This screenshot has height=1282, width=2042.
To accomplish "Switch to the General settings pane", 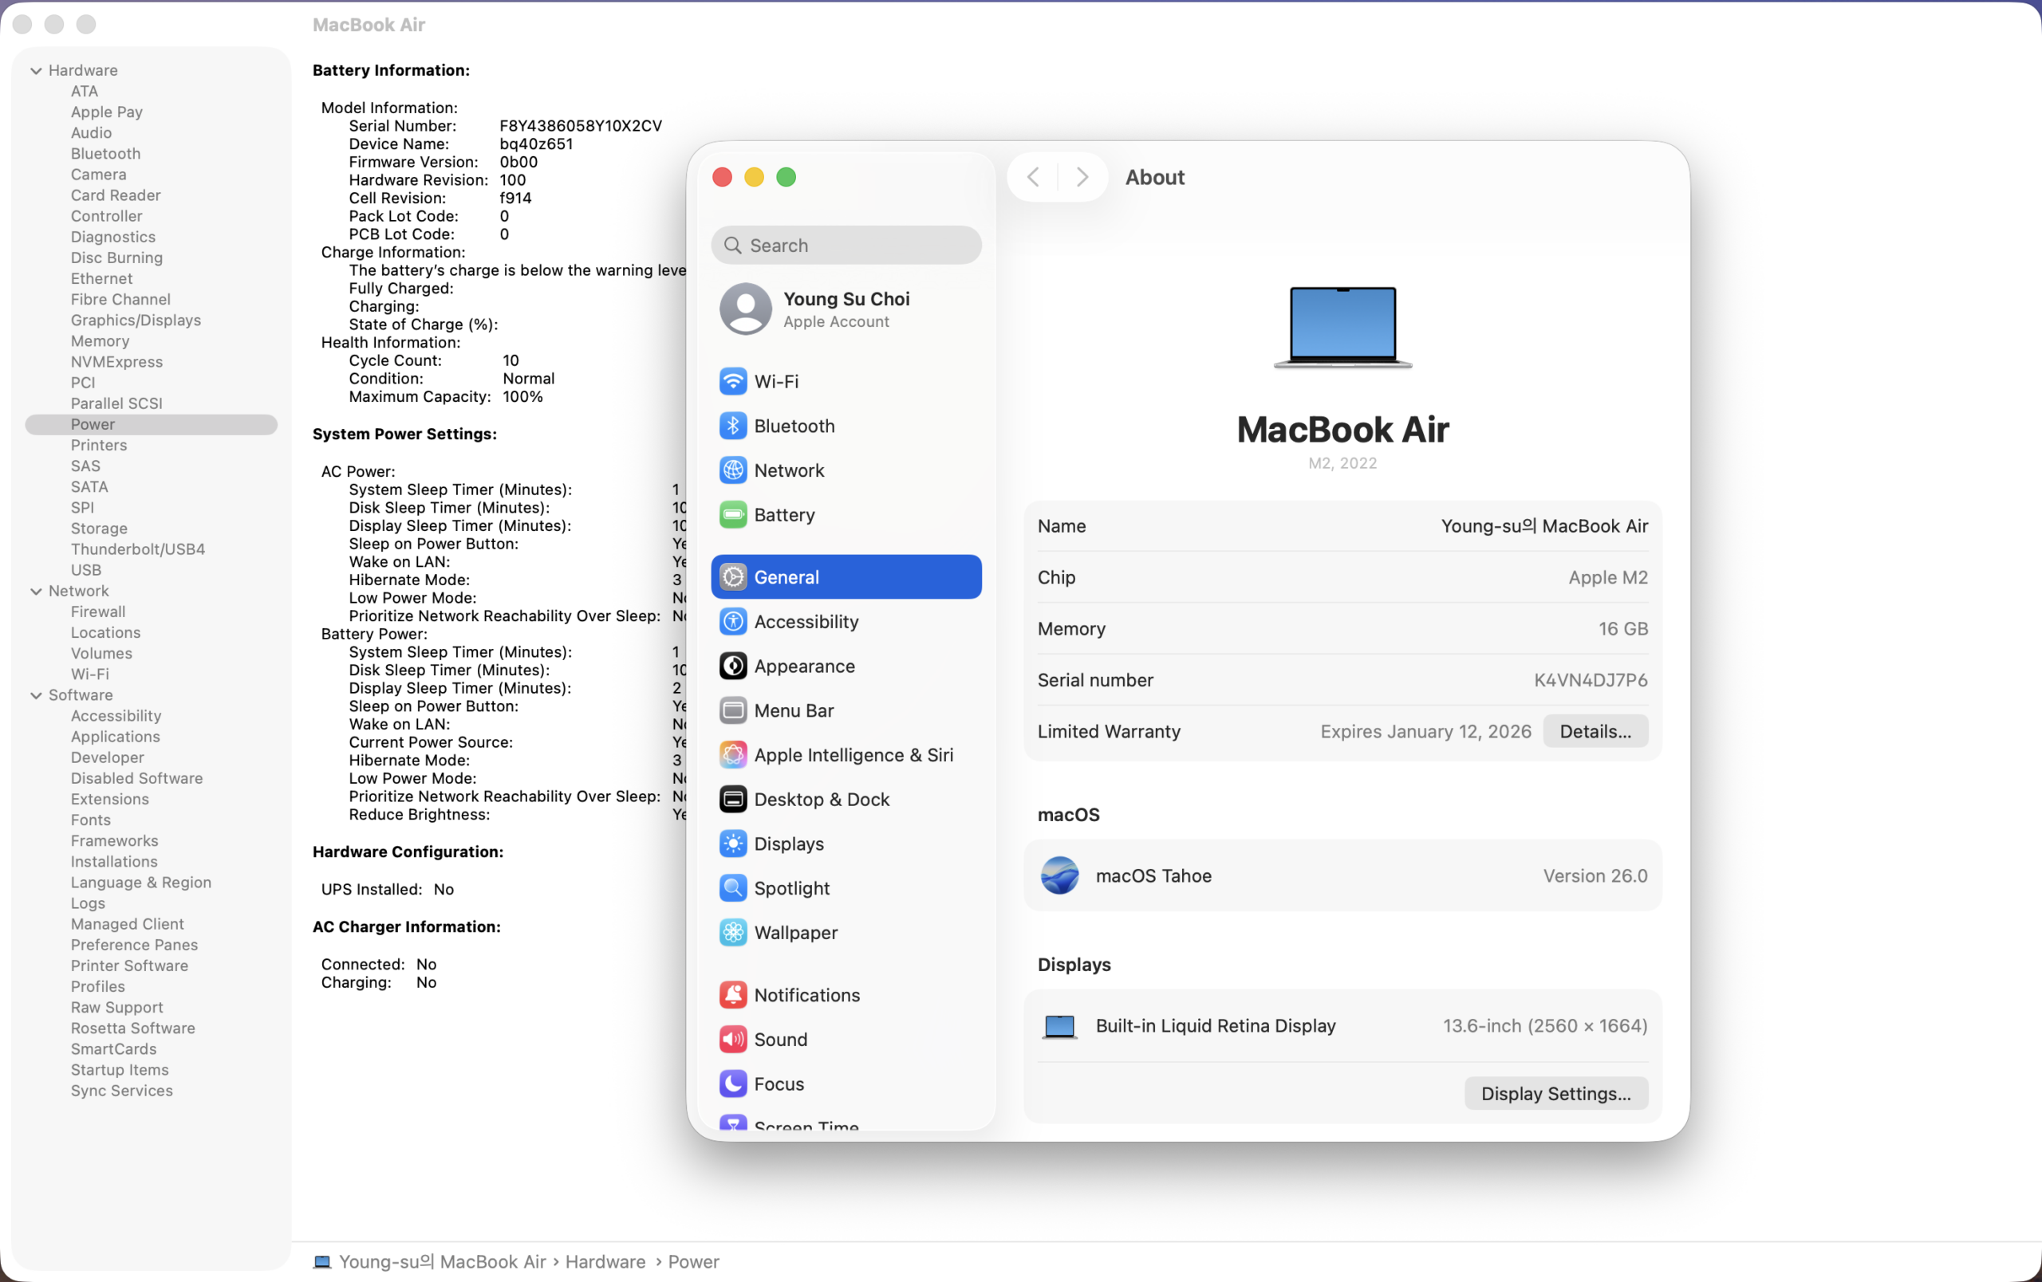I will pos(787,577).
